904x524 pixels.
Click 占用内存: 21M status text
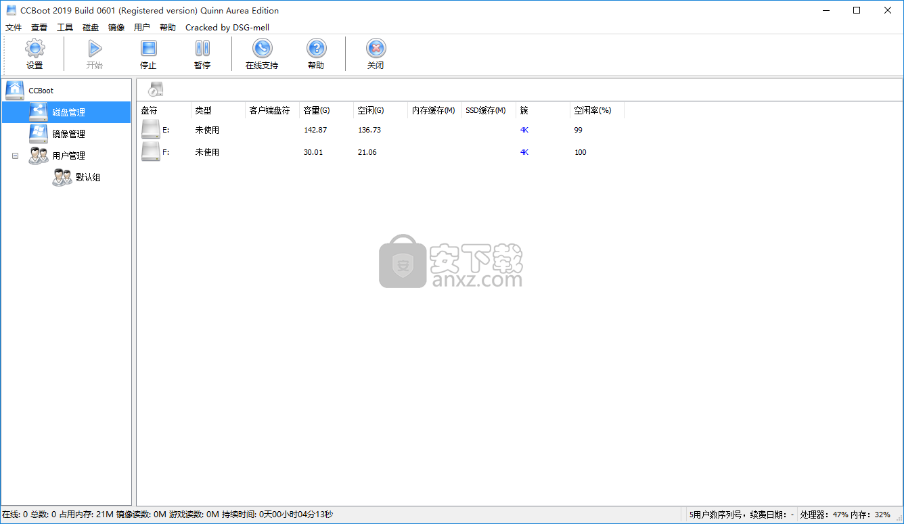86,515
